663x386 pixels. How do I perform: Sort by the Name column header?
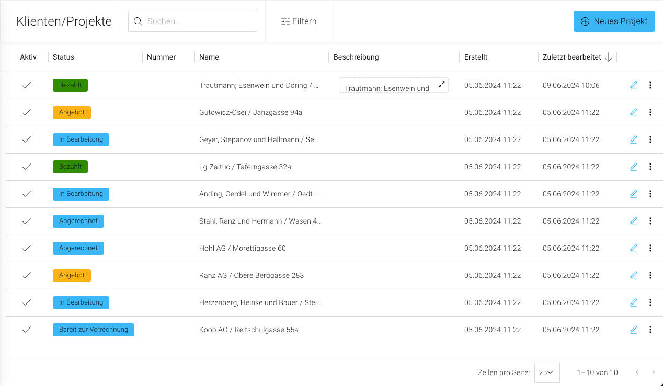(x=209, y=57)
